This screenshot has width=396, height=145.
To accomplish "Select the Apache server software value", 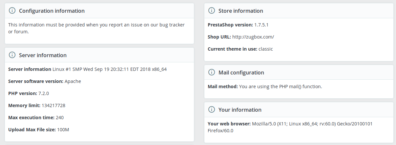I will tap(73, 81).
